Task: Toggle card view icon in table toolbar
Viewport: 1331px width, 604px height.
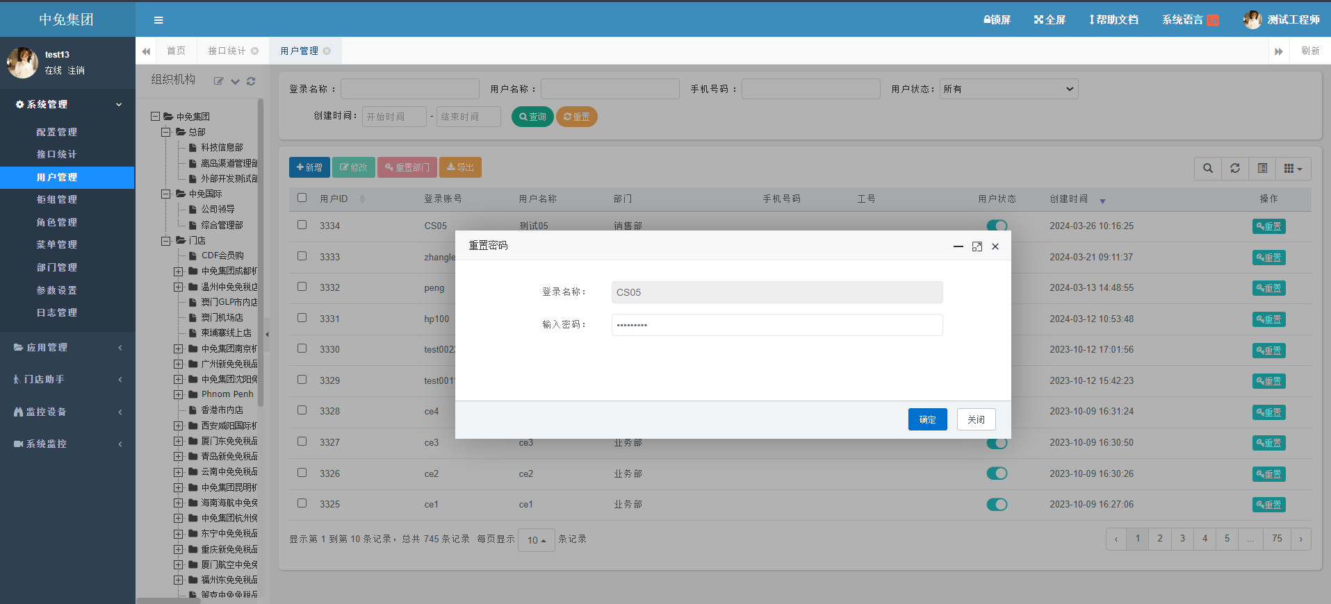Action: 1262,169
